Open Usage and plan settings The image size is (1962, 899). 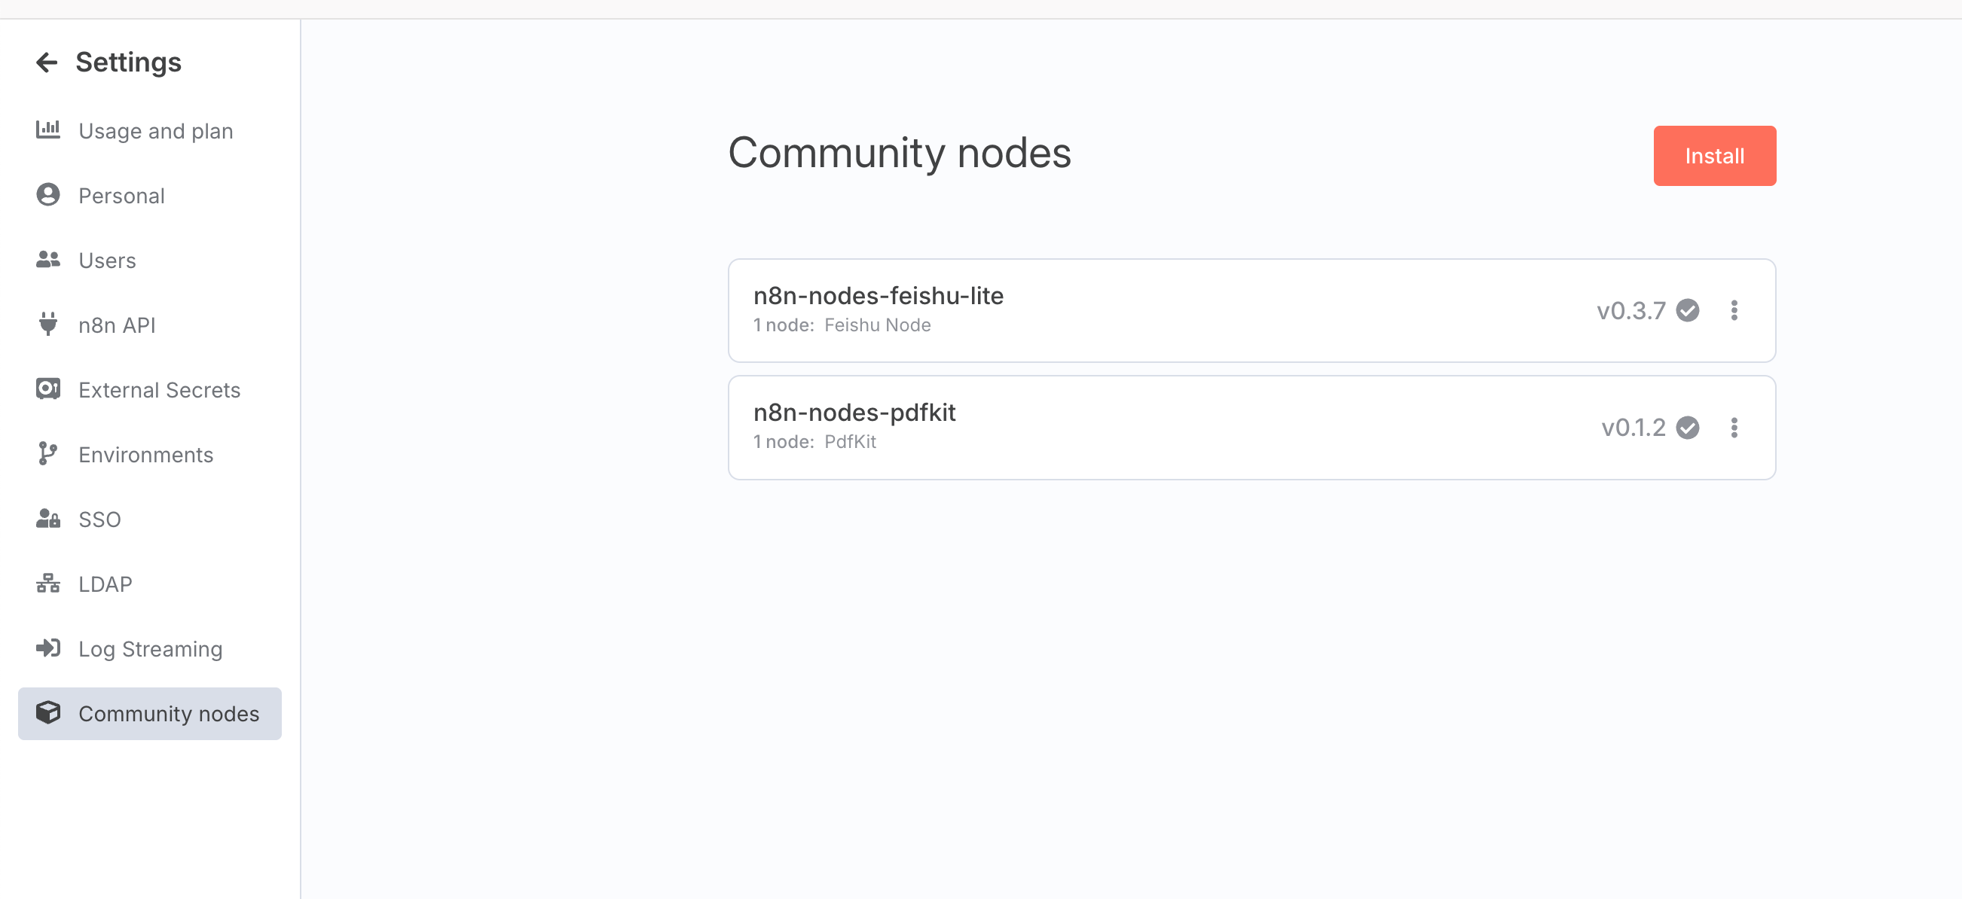[150, 131]
